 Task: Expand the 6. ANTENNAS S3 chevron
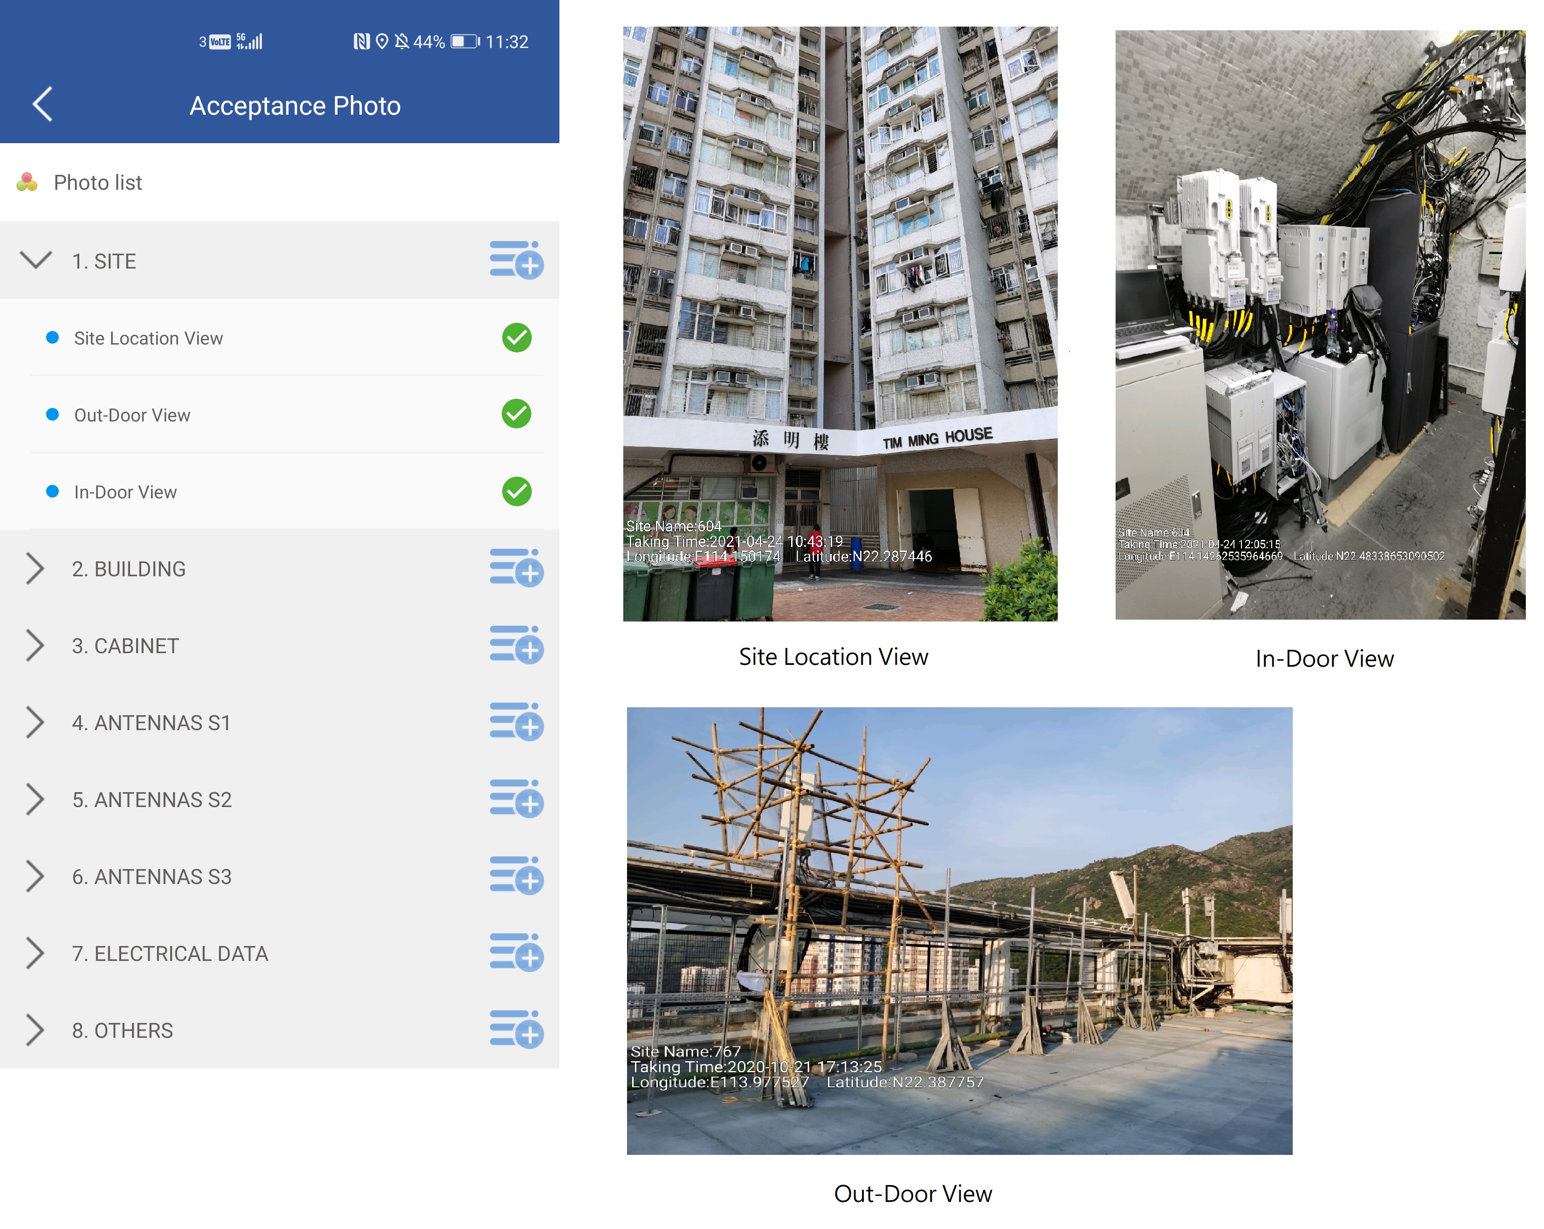pyautogui.click(x=34, y=876)
